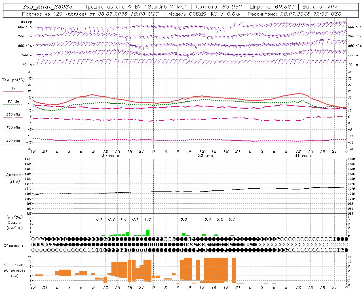Click the (мм/1ч.) precipitation unit label
The height and width of the screenshot is (290, 363).
[x=15, y=228]
